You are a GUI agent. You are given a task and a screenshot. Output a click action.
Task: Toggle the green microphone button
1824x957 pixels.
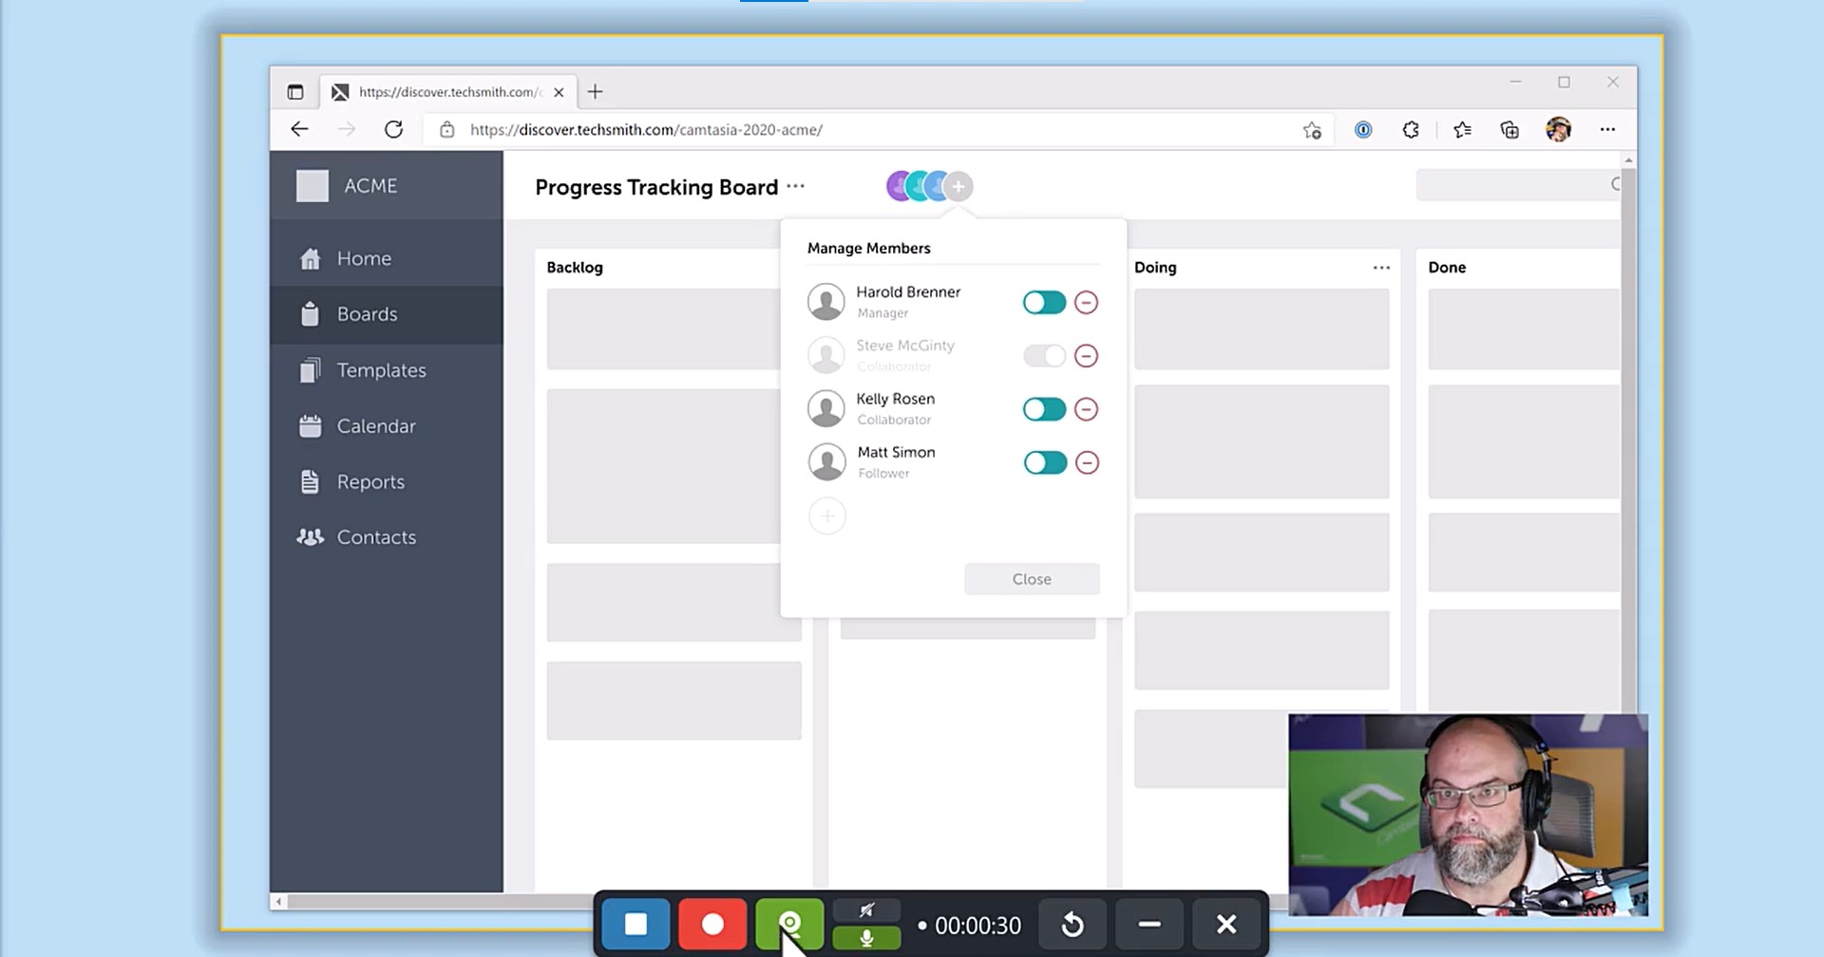click(x=866, y=938)
